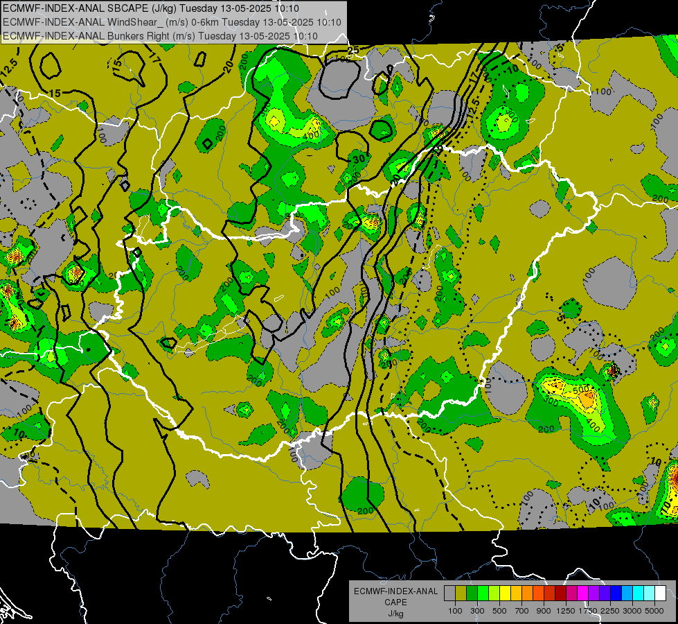Select the dark red legend swatch
The height and width of the screenshot is (624, 678).
[x=560, y=593]
